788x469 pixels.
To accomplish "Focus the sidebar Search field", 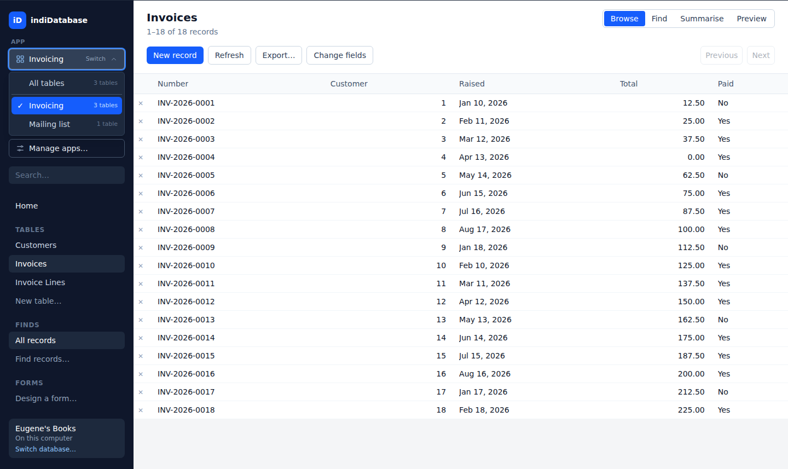I will pos(67,175).
